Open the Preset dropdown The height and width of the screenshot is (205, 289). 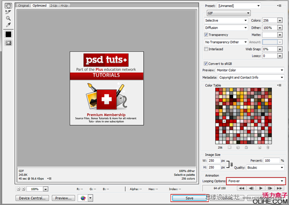tap(239, 6)
